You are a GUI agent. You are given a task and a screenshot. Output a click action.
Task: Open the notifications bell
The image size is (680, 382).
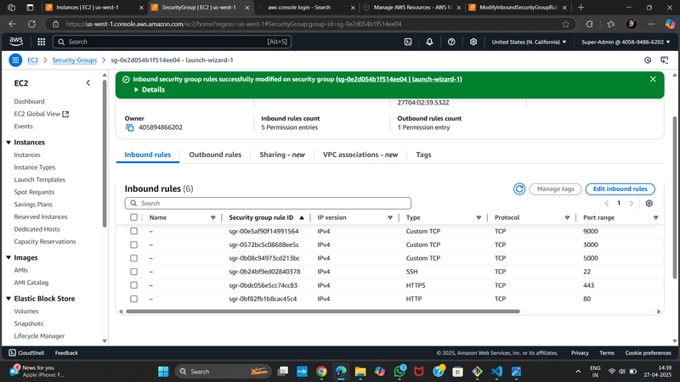[x=429, y=42]
